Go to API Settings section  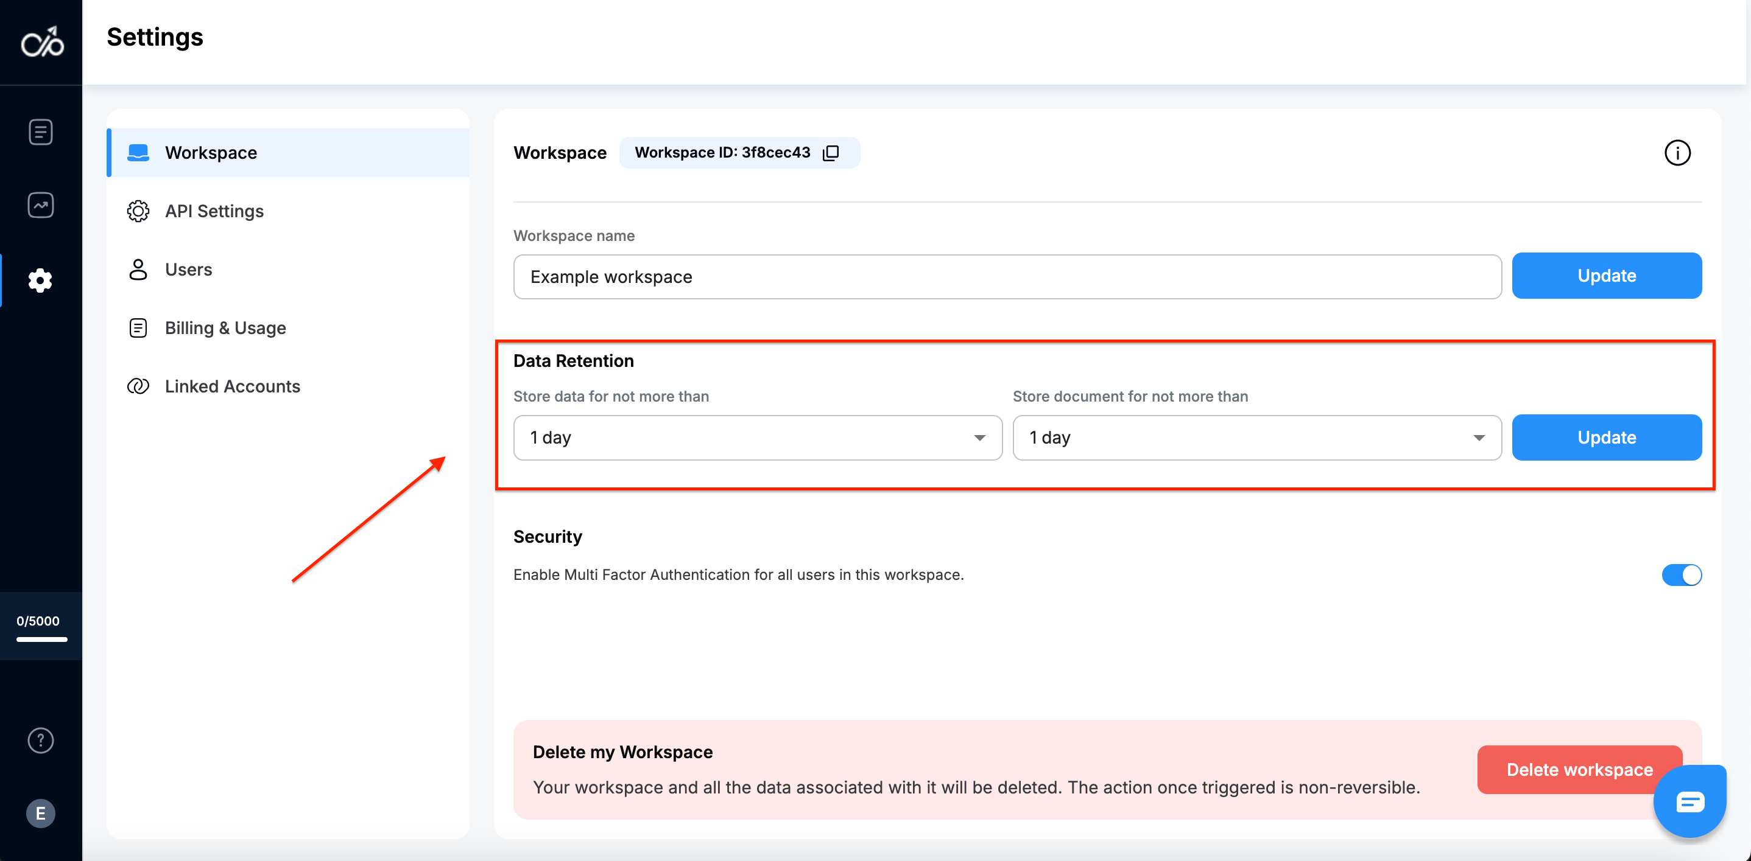[214, 211]
